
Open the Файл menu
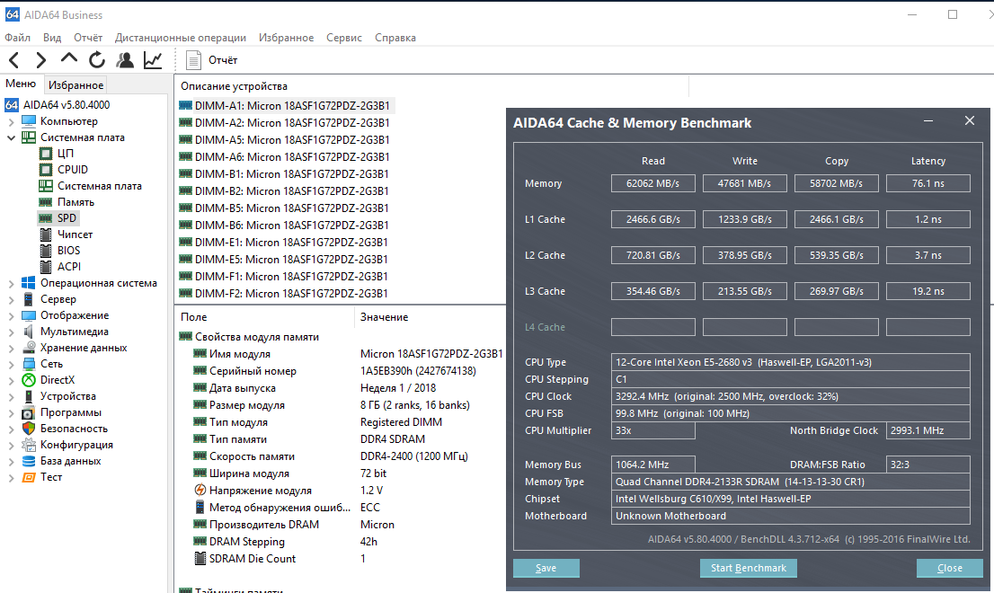click(17, 38)
